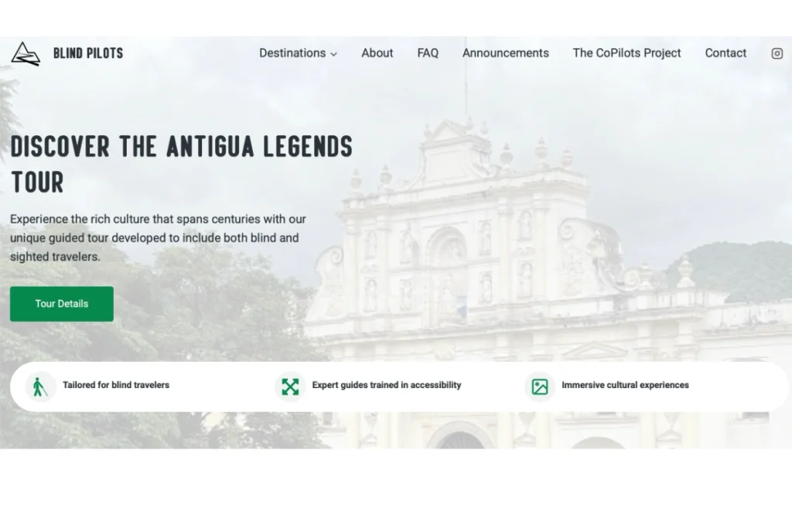This screenshot has width=792, height=528.
Task: Navigate to Announcements
Action: [505, 53]
